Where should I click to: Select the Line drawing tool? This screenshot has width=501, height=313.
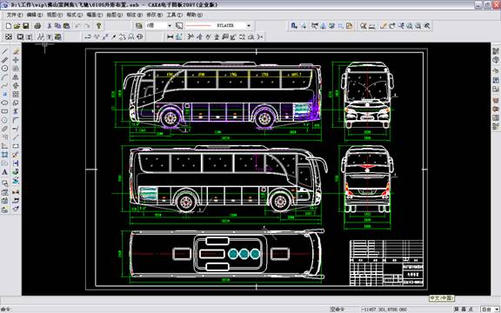pos(5,51)
